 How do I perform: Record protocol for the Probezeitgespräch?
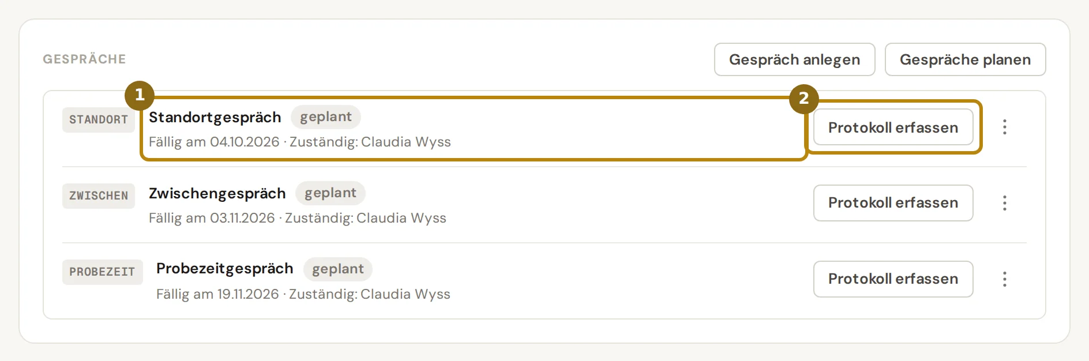(x=893, y=279)
